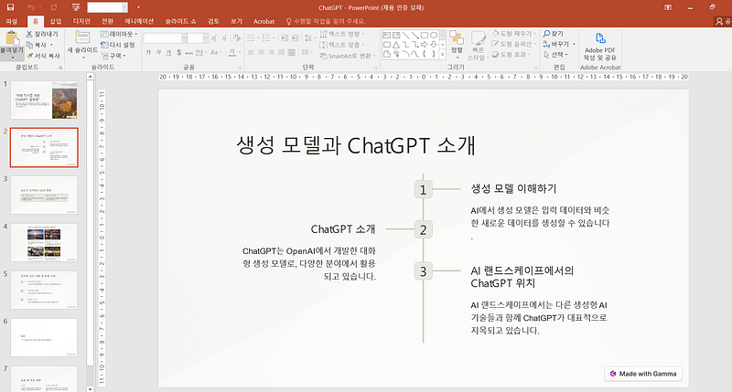Select the right arrow shape in gallery
Viewport: 732px width, 392px height.
click(x=425, y=45)
